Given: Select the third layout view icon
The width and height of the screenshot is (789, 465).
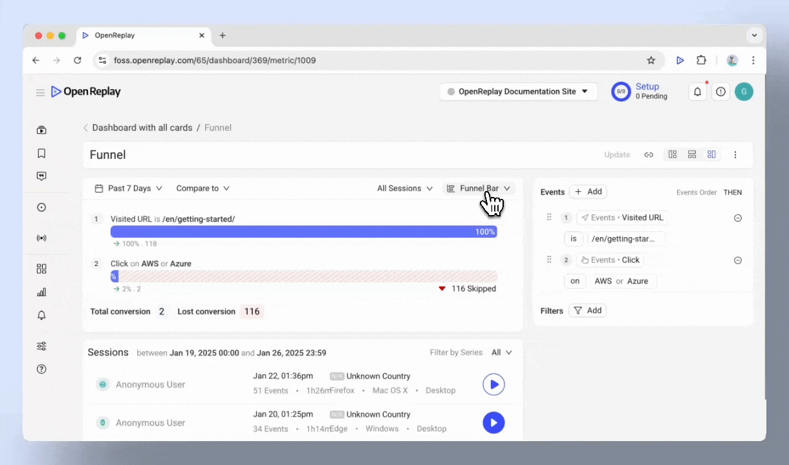Looking at the screenshot, I should point(711,154).
